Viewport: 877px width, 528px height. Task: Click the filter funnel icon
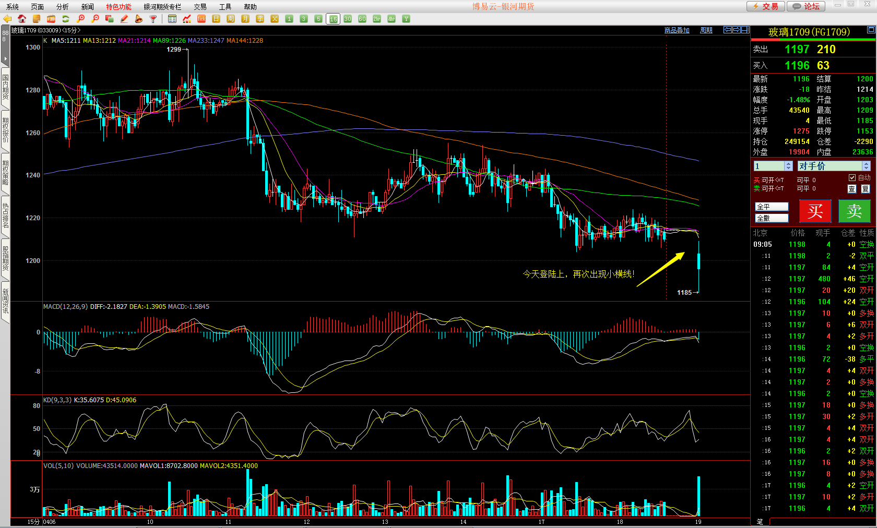153,19
